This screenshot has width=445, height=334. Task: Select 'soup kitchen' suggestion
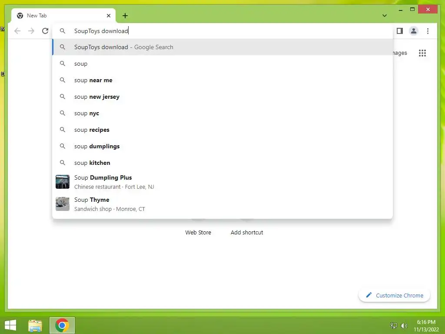coord(222,163)
